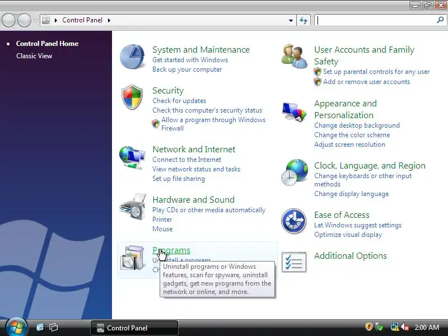
Task: Switch to Classic View
Action: click(34, 55)
